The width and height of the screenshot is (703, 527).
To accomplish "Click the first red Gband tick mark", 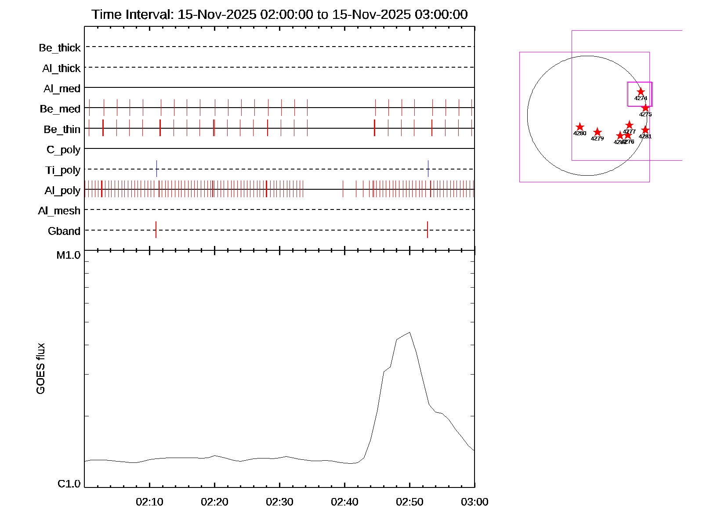I will pyautogui.click(x=156, y=230).
